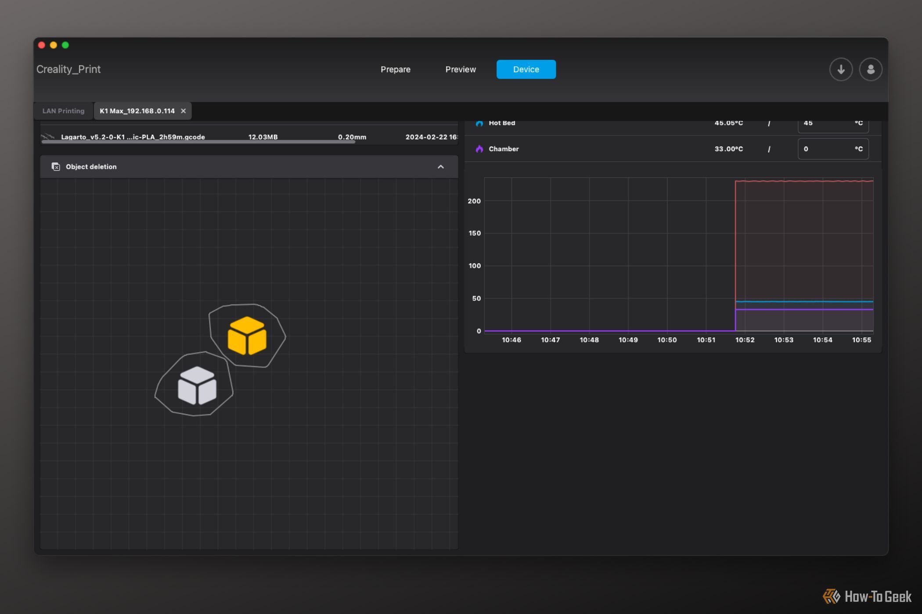The width and height of the screenshot is (922, 614).
Task: Click the Object deletion panel icon
Action: 56,167
